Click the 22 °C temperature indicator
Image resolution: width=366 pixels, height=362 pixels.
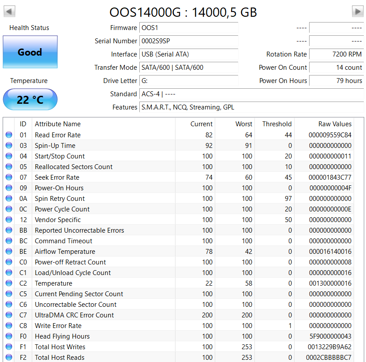pos(30,100)
